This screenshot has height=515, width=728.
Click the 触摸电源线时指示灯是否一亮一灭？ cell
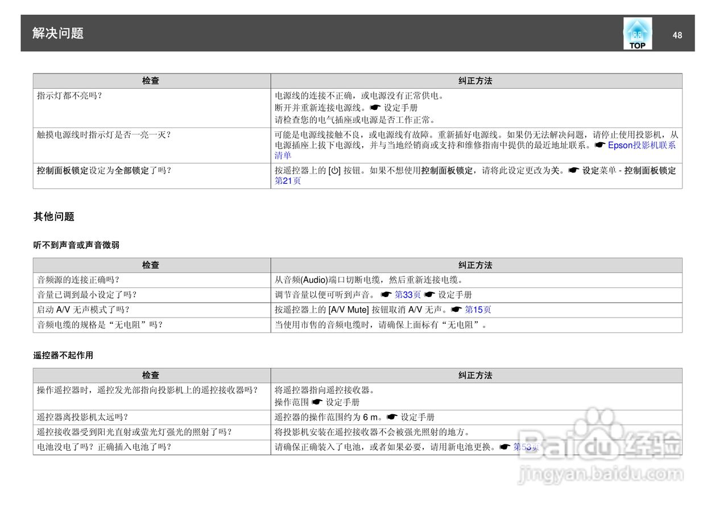(x=152, y=145)
